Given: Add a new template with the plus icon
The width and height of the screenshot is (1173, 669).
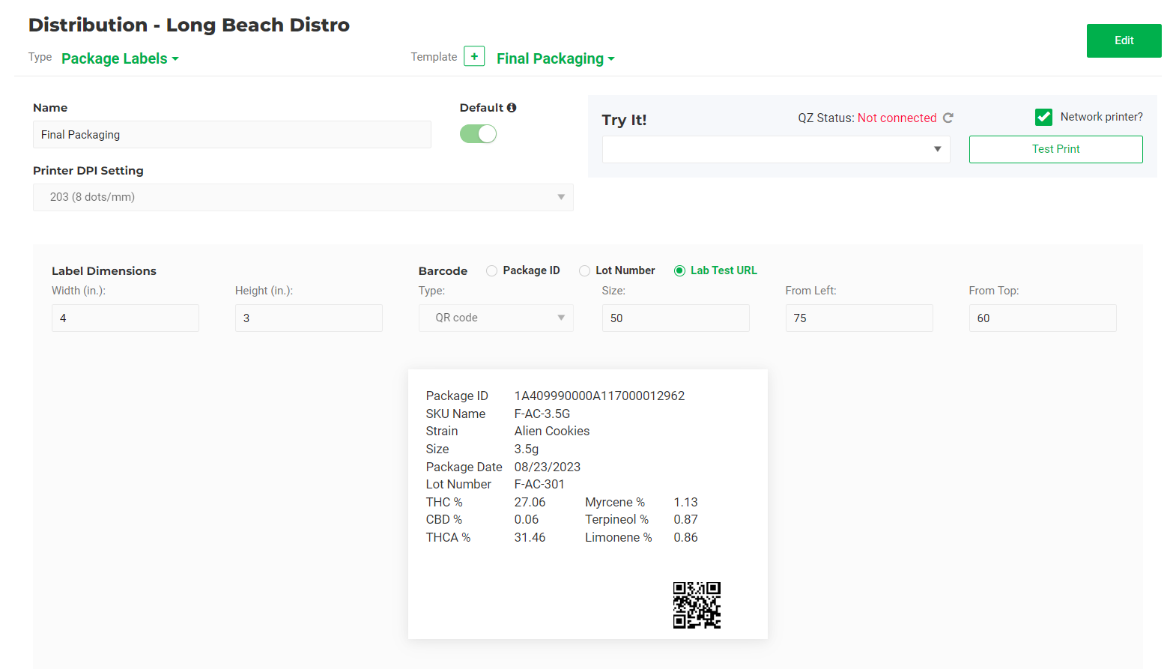Looking at the screenshot, I should (474, 55).
